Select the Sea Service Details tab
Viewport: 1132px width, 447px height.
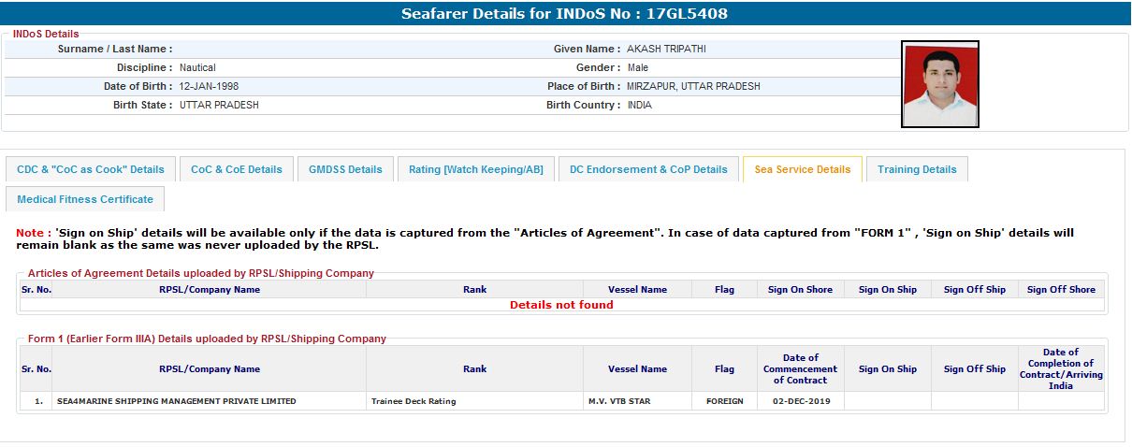coord(802,169)
